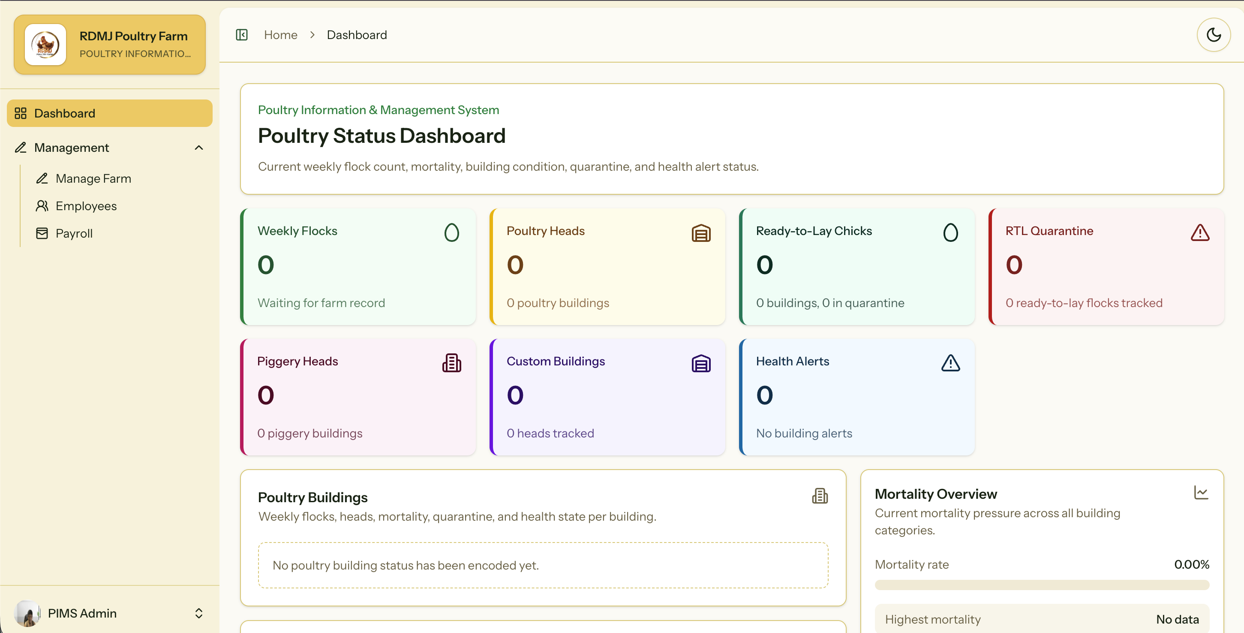1244x633 pixels.
Task: Open Manage Farm page
Action: (x=93, y=178)
